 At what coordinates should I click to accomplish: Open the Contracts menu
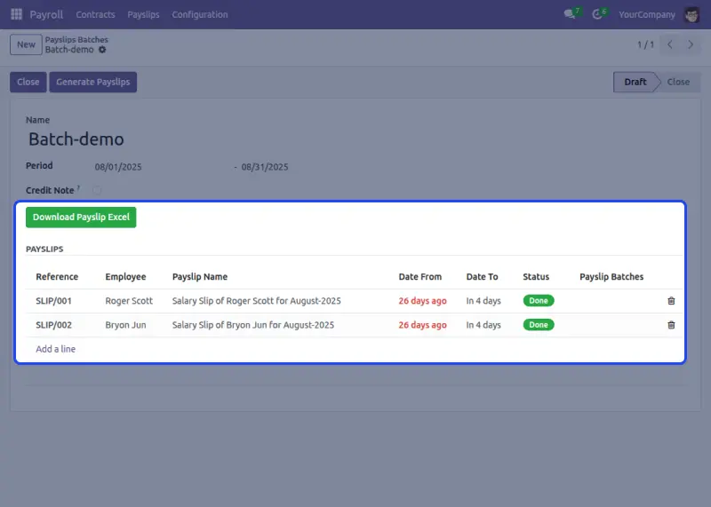tap(95, 14)
